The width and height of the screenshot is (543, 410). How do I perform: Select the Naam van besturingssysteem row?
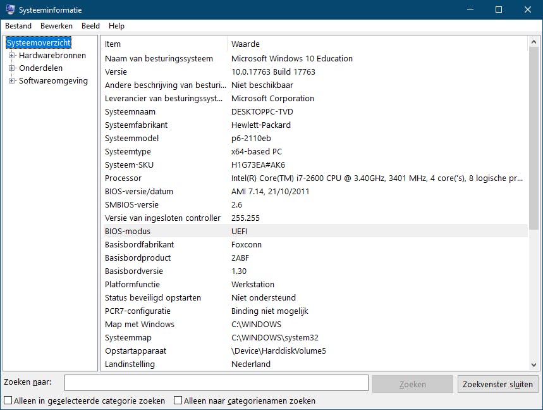point(315,59)
